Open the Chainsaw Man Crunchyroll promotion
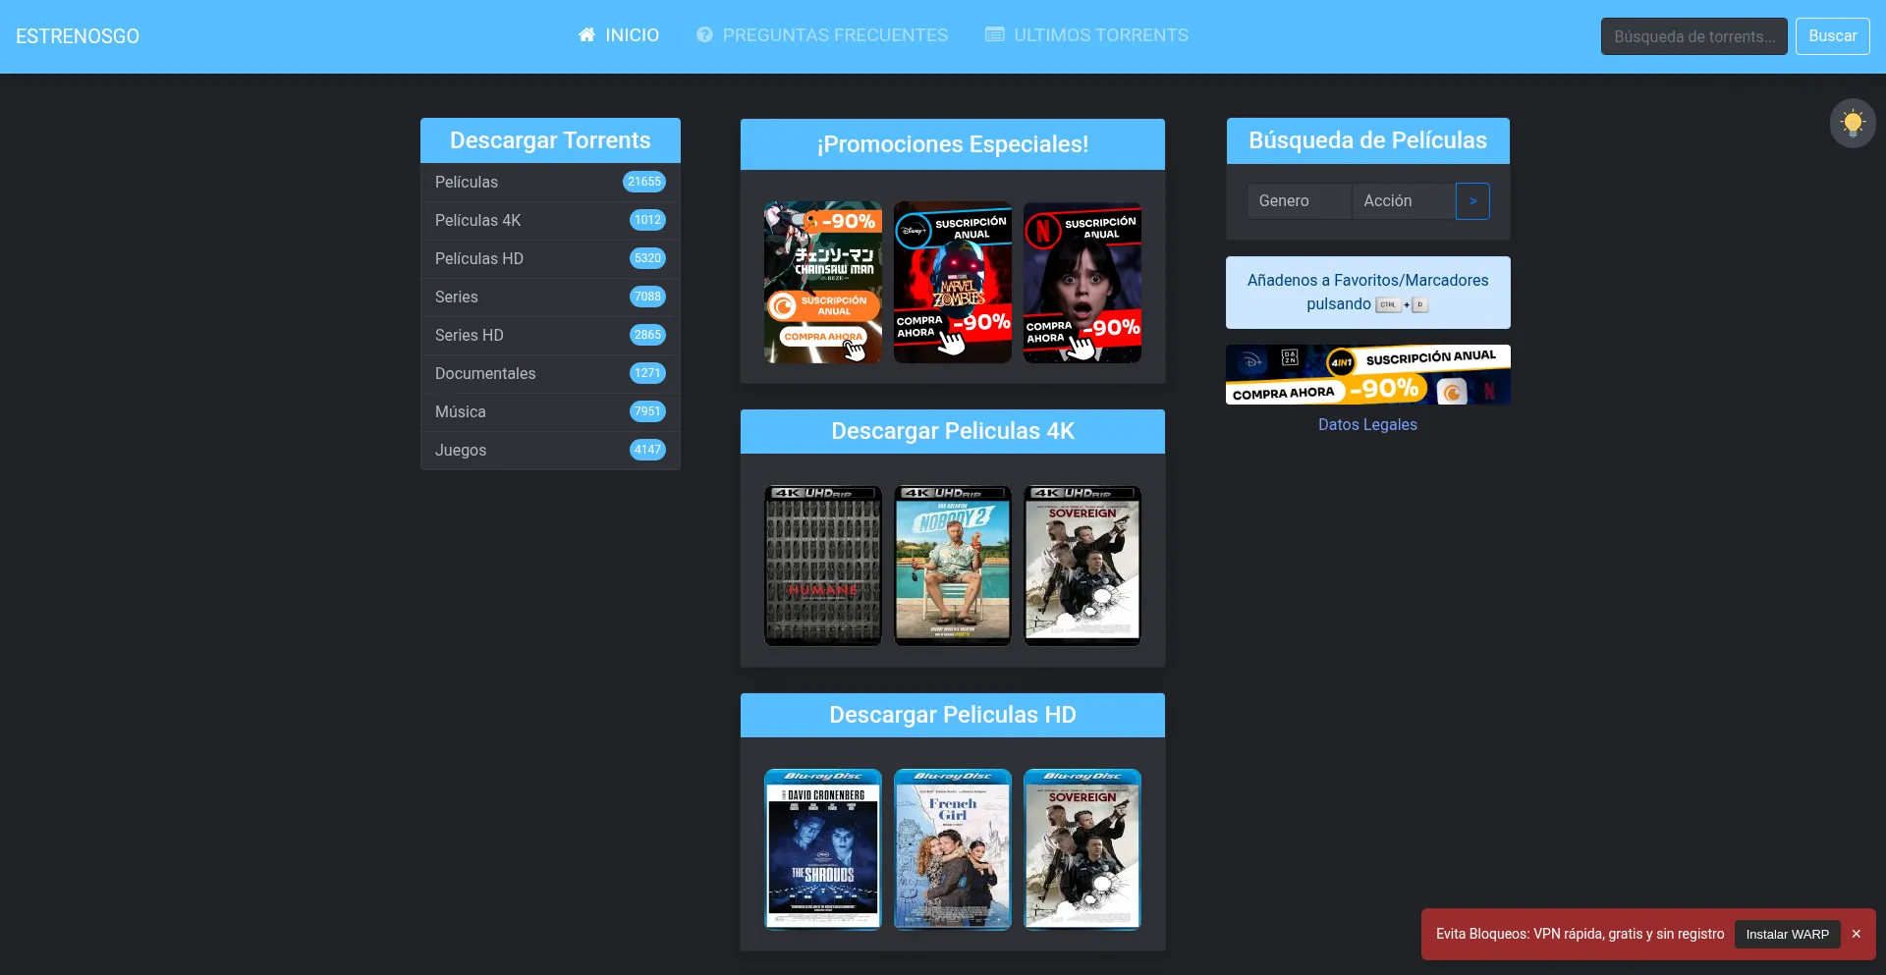This screenshot has width=1886, height=975. [x=822, y=283]
